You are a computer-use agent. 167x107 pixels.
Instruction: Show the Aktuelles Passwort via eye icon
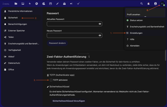100,24
